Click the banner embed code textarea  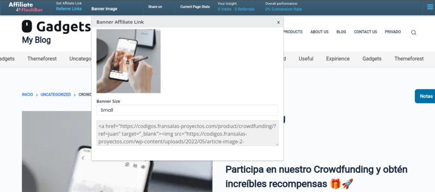tap(187, 133)
